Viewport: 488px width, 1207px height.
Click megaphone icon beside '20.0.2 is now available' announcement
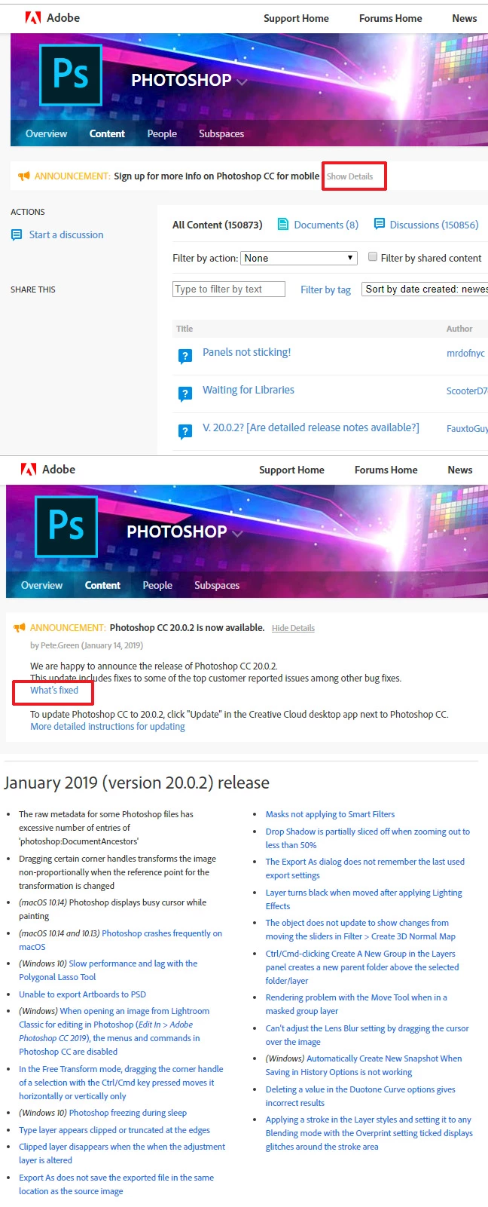pos(20,627)
